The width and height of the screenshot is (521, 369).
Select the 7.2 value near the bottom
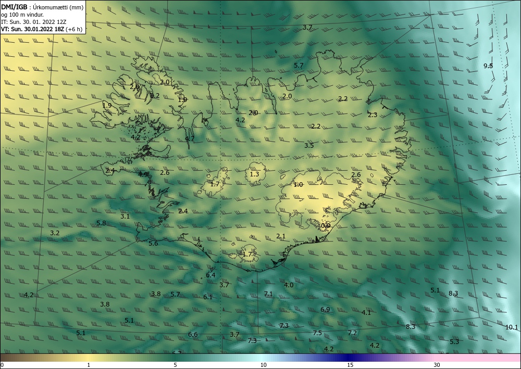point(352,333)
